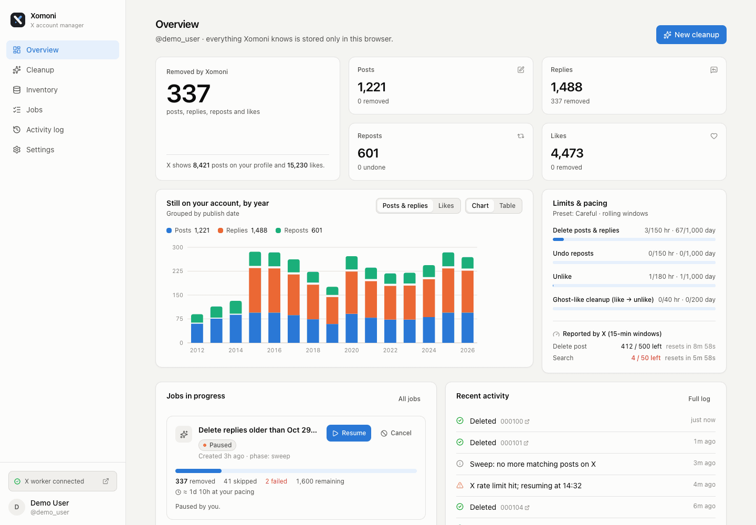Screen dimensions: 756x525
Task: Click the Likes card heart icon
Action: click(x=714, y=136)
